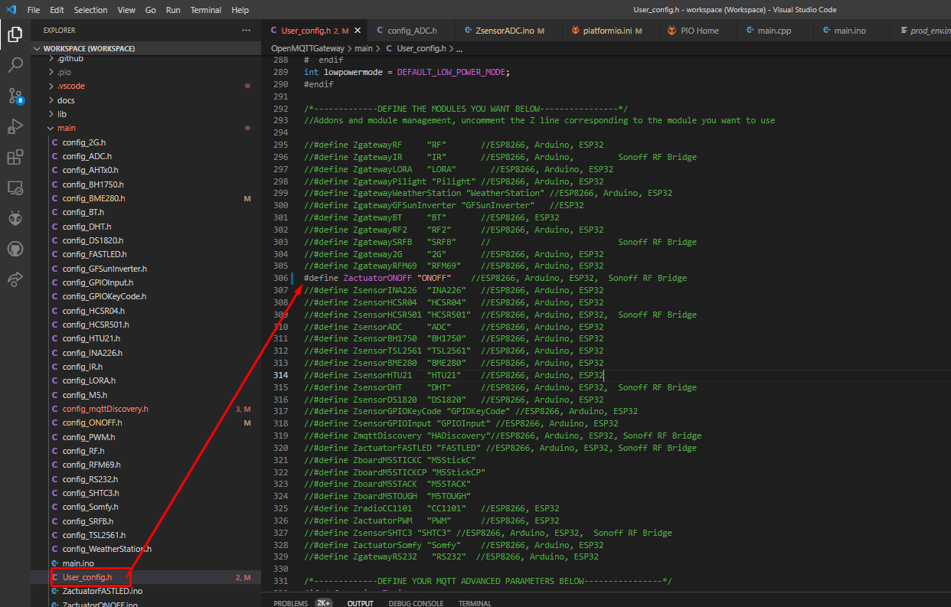The image size is (951, 607).
Task: Open the Search view icon
Action: point(15,65)
